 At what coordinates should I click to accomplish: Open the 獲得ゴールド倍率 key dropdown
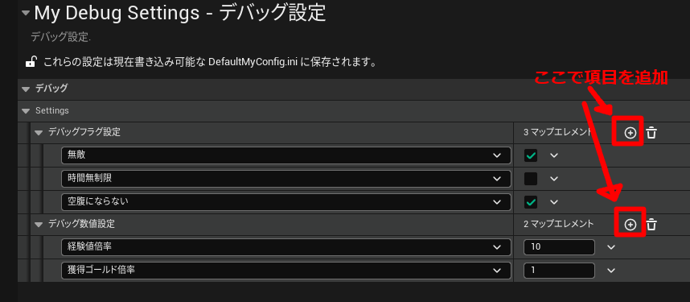pyautogui.click(x=286, y=271)
